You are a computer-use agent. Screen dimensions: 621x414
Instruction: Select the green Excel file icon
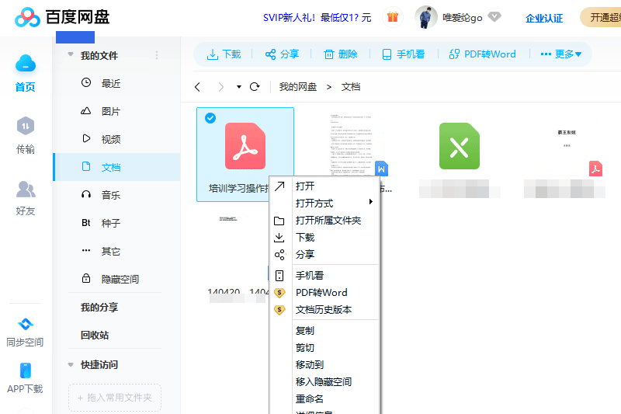[460, 146]
